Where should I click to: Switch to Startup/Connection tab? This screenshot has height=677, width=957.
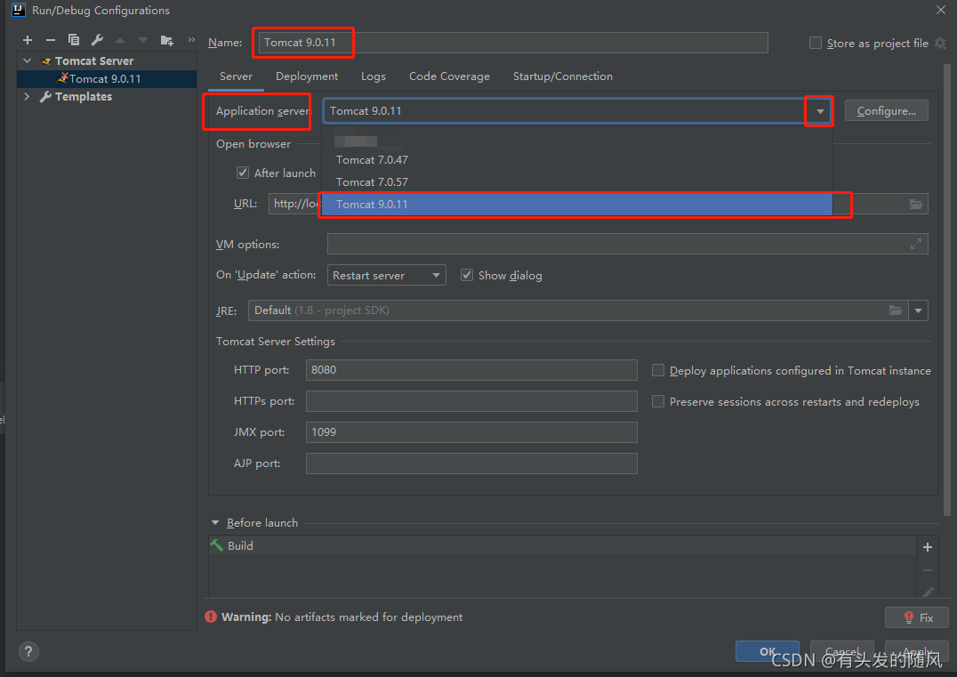point(563,77)
